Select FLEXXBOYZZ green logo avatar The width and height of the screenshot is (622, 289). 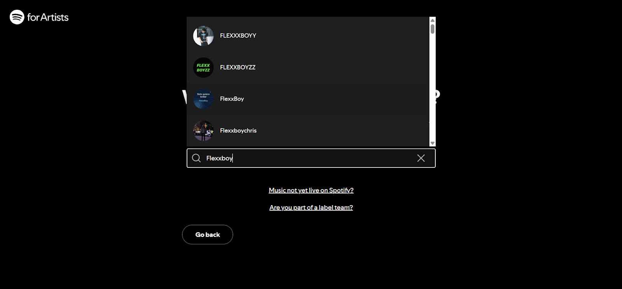point(203,68)
